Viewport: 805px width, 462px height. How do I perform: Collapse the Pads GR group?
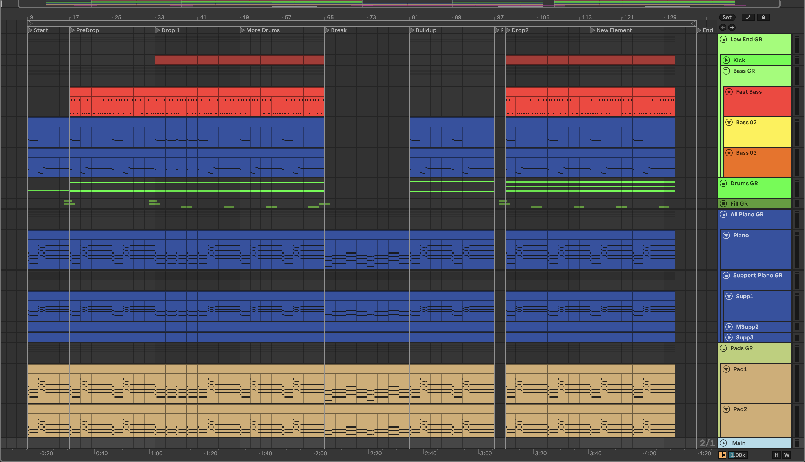point(723,348)
